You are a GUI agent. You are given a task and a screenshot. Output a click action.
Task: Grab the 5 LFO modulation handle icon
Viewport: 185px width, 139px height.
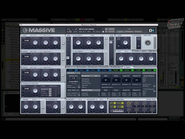(121, 70)
